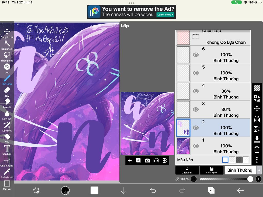
Task: Select the Làm mờ blur tool
Action: pyautogui.click(x=7, y=115)
